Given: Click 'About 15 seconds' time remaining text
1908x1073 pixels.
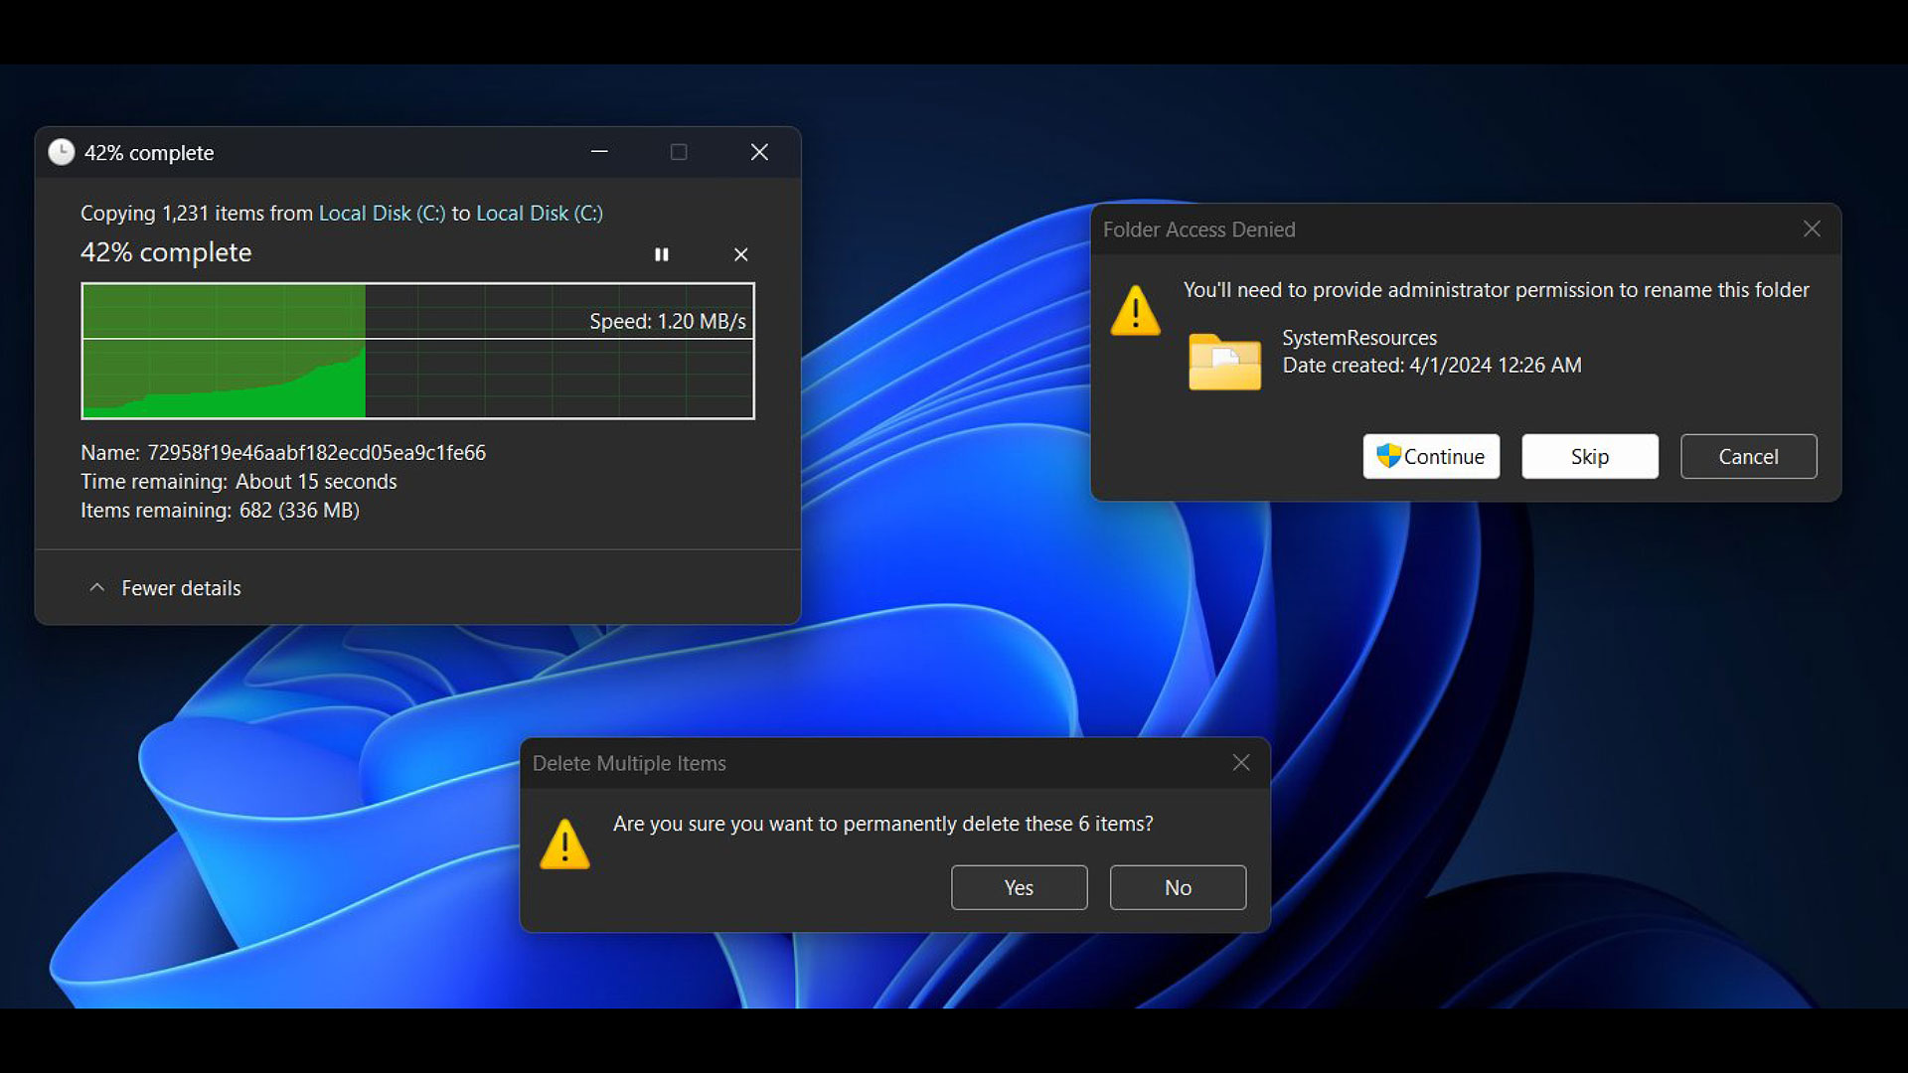Looking at the screenshot, I should tap(316, 482).
